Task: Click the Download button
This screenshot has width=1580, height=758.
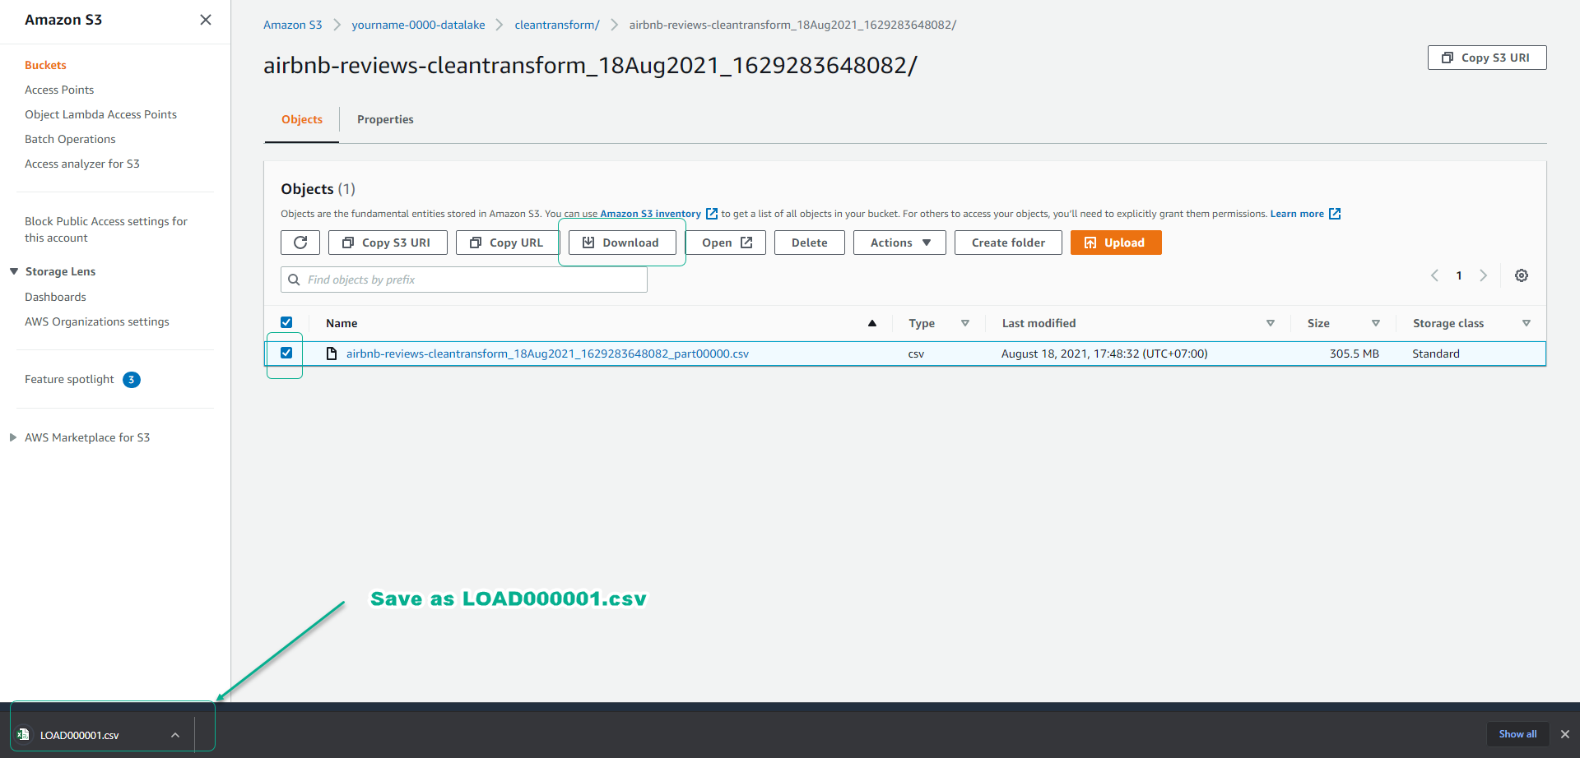Action: (x=622, y=243)
